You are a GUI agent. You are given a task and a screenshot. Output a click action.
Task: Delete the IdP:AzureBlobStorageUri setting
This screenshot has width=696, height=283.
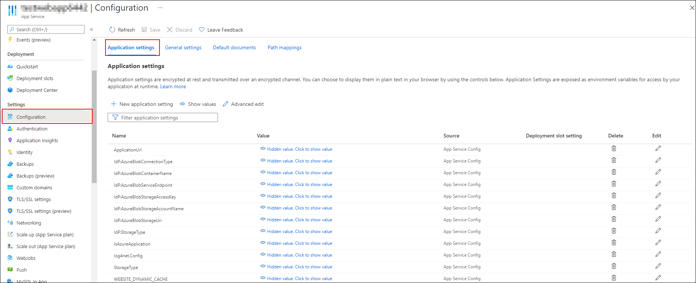pyautogui.click(x=614, y=219)
